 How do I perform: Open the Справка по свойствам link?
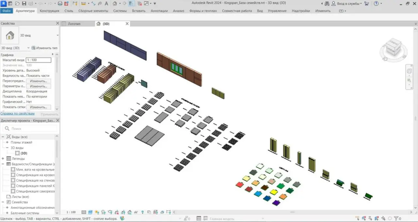17,114
